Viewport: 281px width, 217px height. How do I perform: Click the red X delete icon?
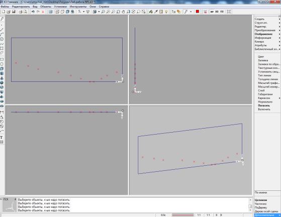point(43,12)
